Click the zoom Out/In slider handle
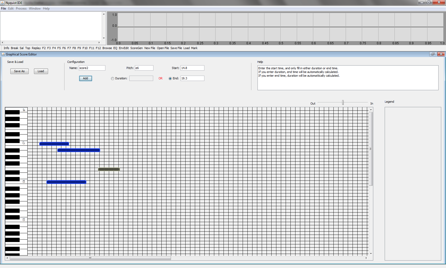 (343, 102)
